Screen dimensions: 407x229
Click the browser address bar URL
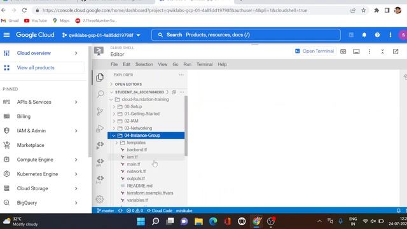coord(175,10)
